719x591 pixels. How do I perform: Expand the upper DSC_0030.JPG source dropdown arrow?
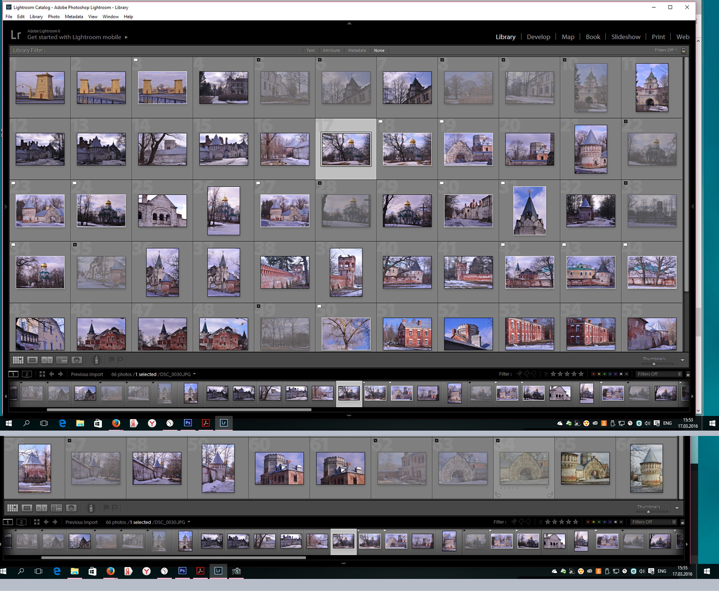coord(194,374)
